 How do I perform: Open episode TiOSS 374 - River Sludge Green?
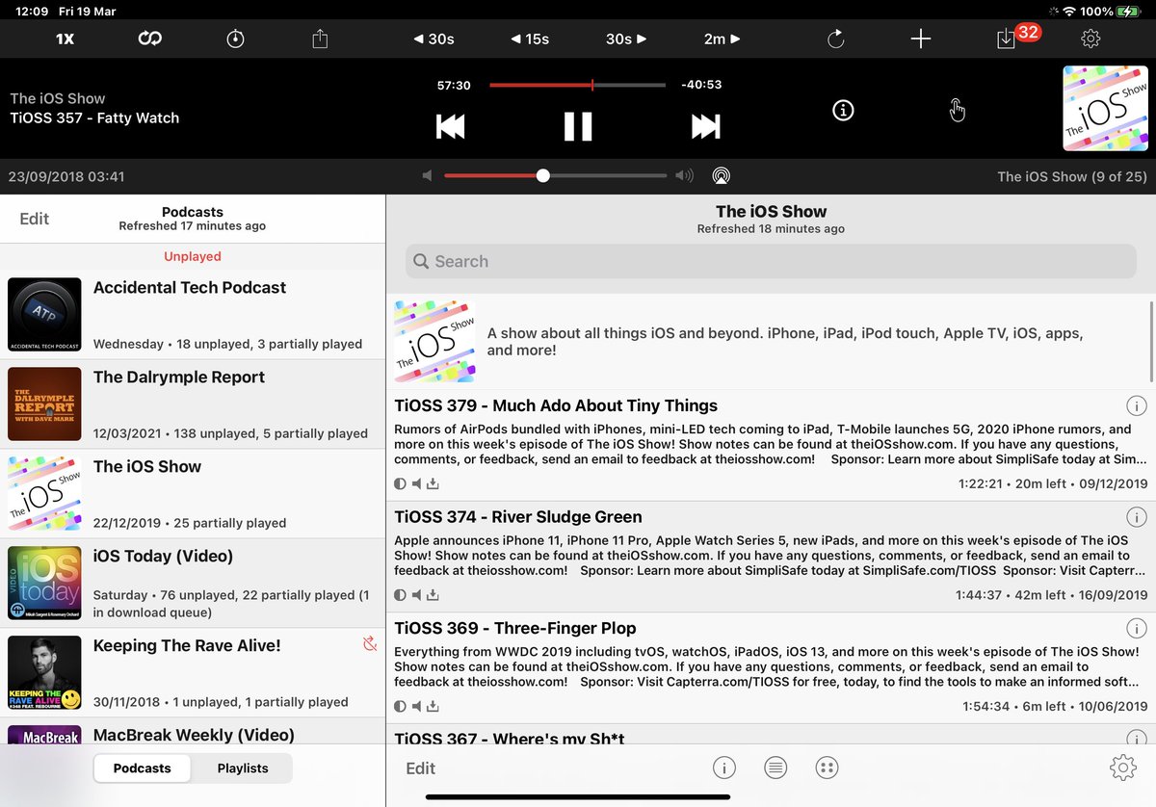click(771, 557)
